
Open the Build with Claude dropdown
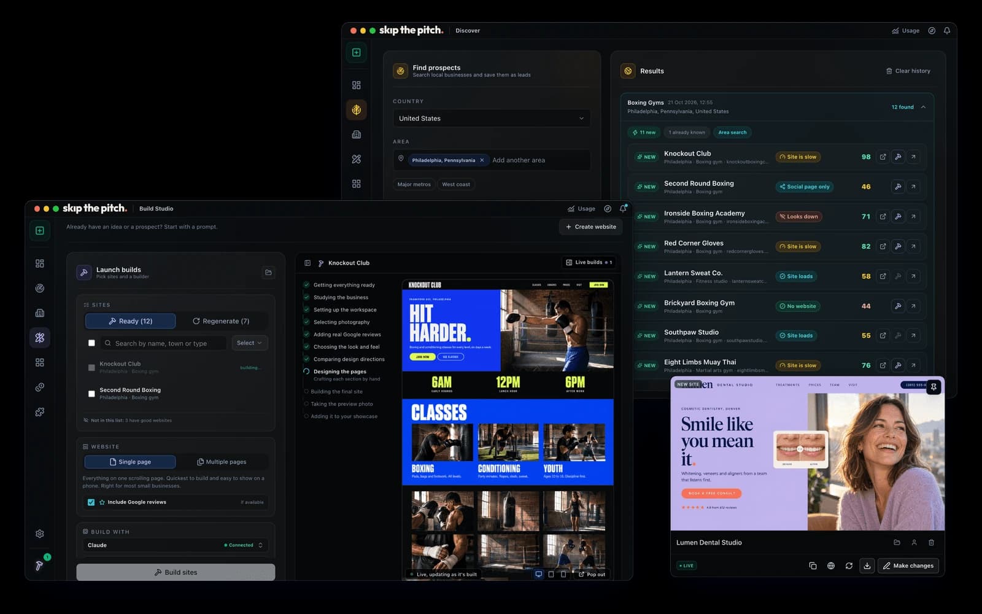click(x=175, y=545)
